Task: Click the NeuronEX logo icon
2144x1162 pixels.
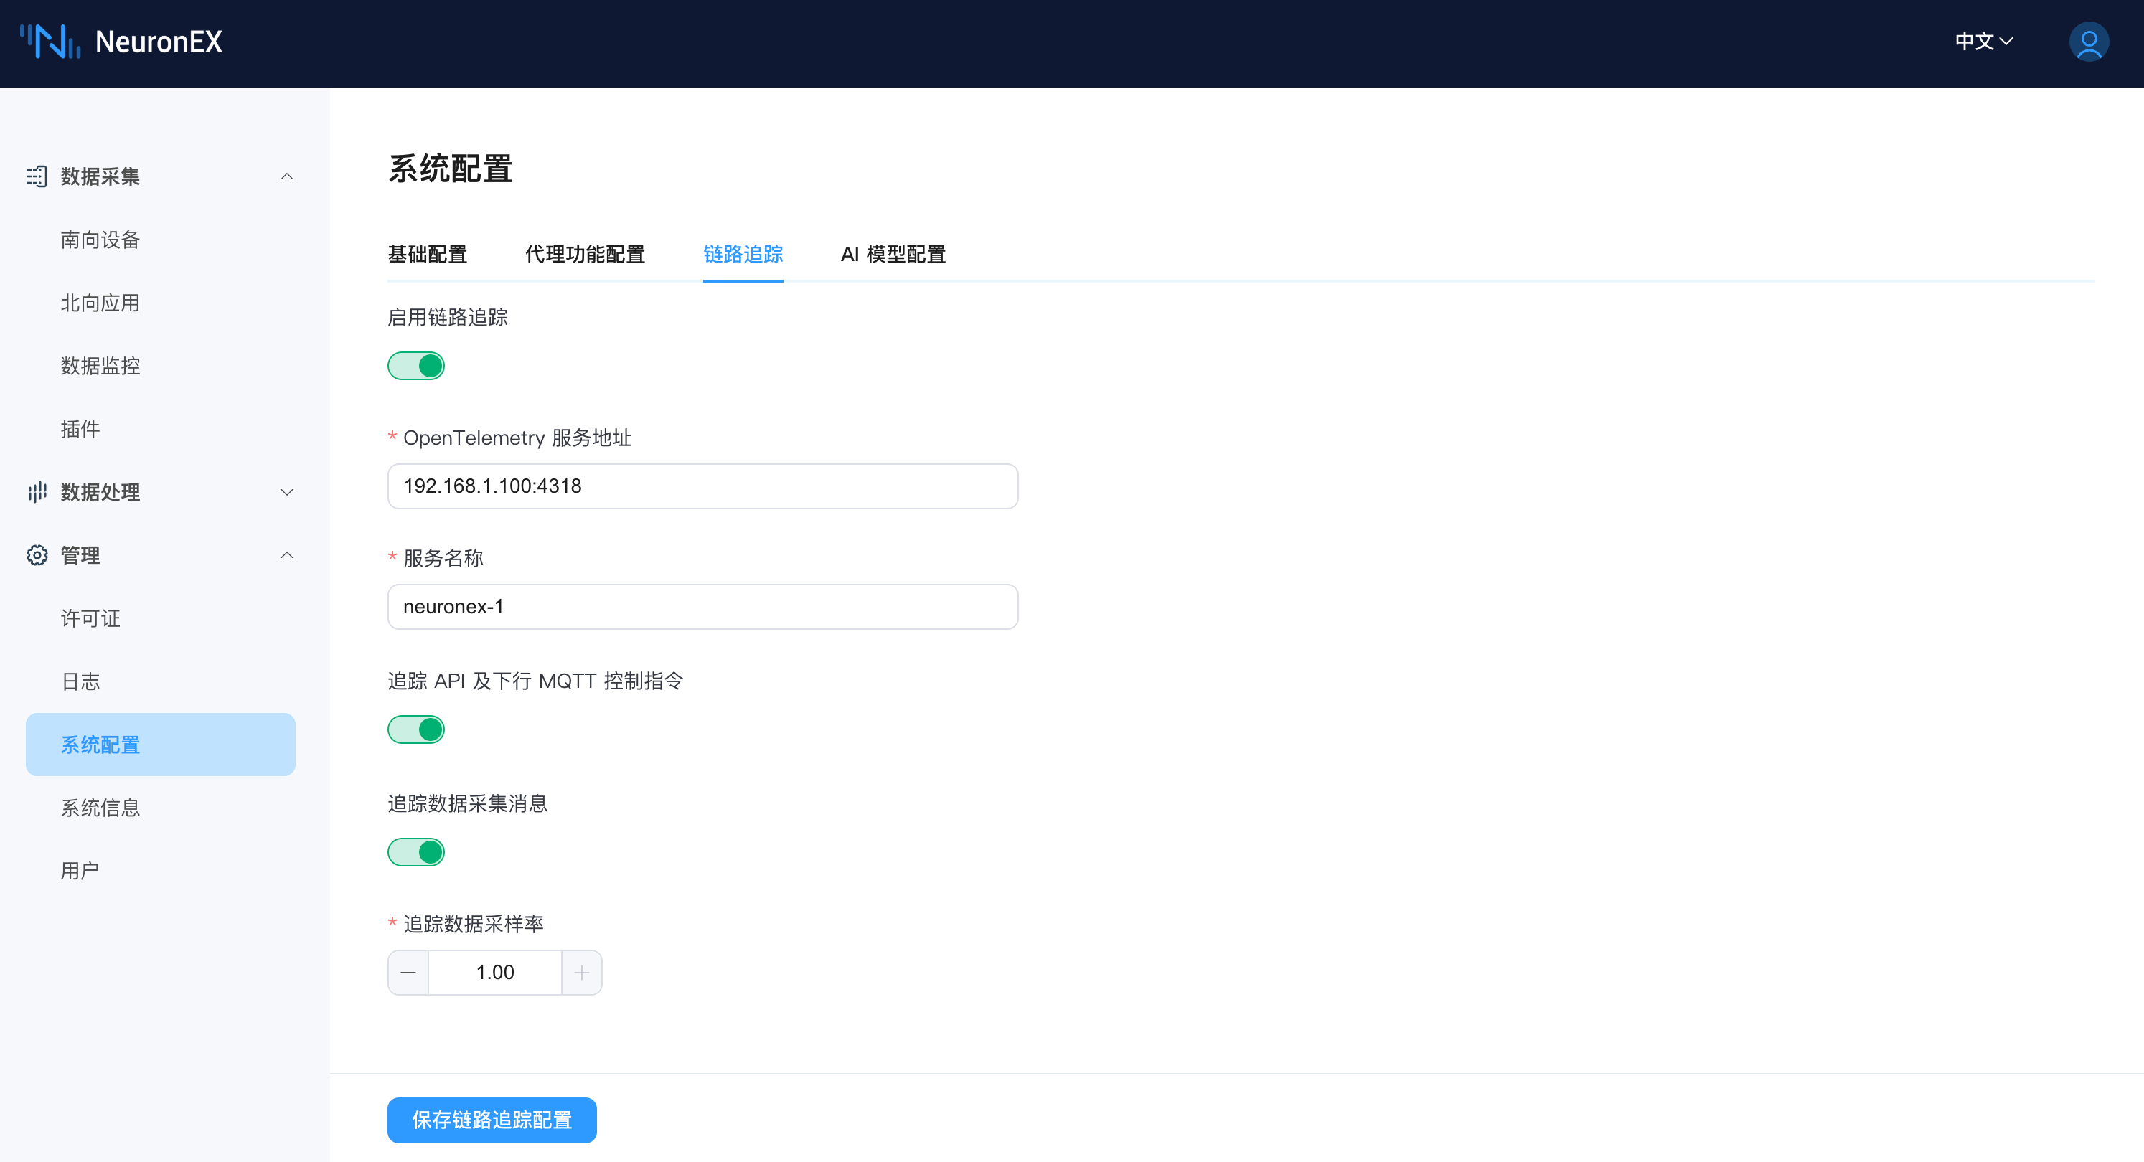Action: (50, 42)
